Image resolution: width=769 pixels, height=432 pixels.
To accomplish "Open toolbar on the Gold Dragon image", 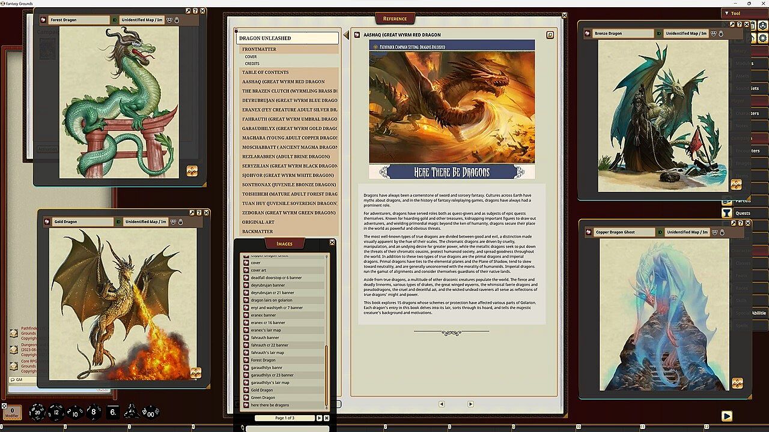I will 195,373.
